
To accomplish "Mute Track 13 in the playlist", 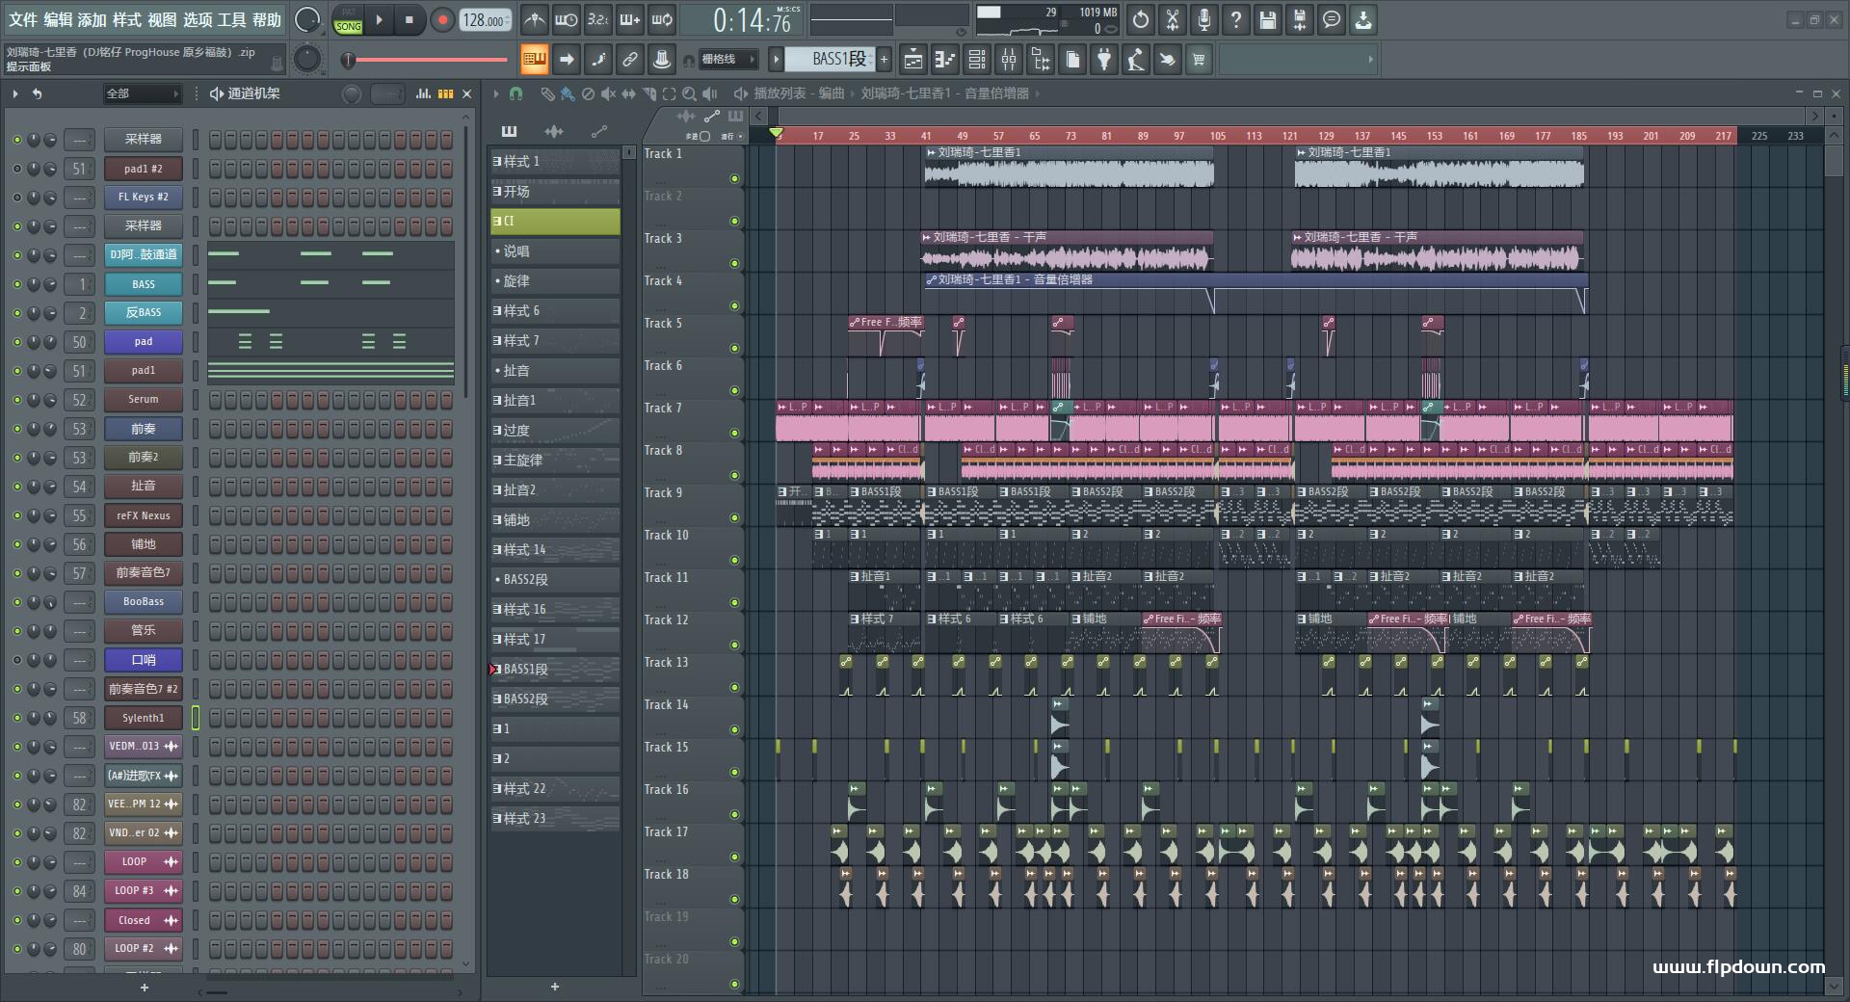I will click(734, 687).
